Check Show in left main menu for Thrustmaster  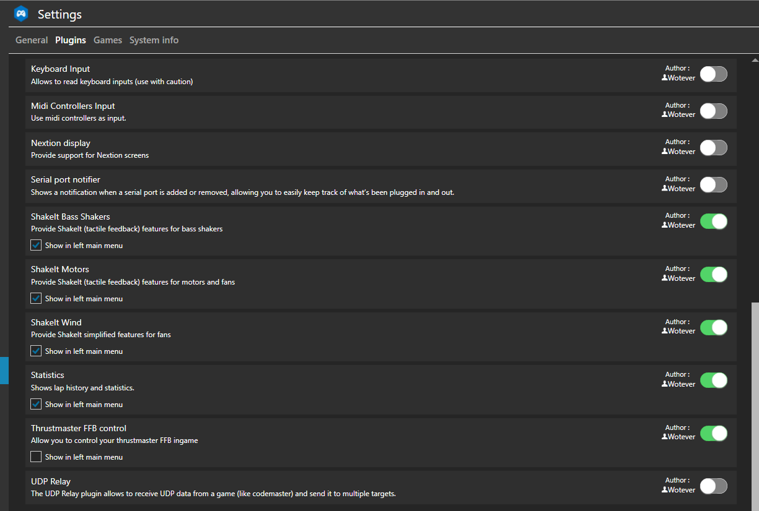(x=36, y=457)
